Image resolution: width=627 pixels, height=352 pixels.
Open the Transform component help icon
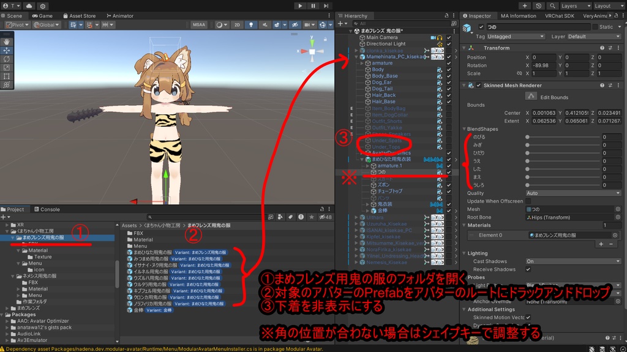[x=602, y=48]
